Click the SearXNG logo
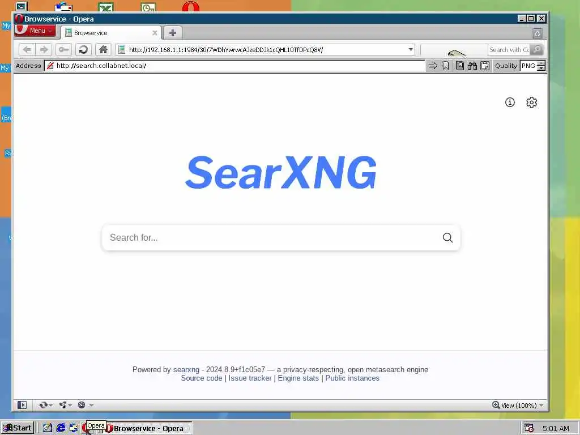This screenshot has height=435, width=580. pos(281,172)
